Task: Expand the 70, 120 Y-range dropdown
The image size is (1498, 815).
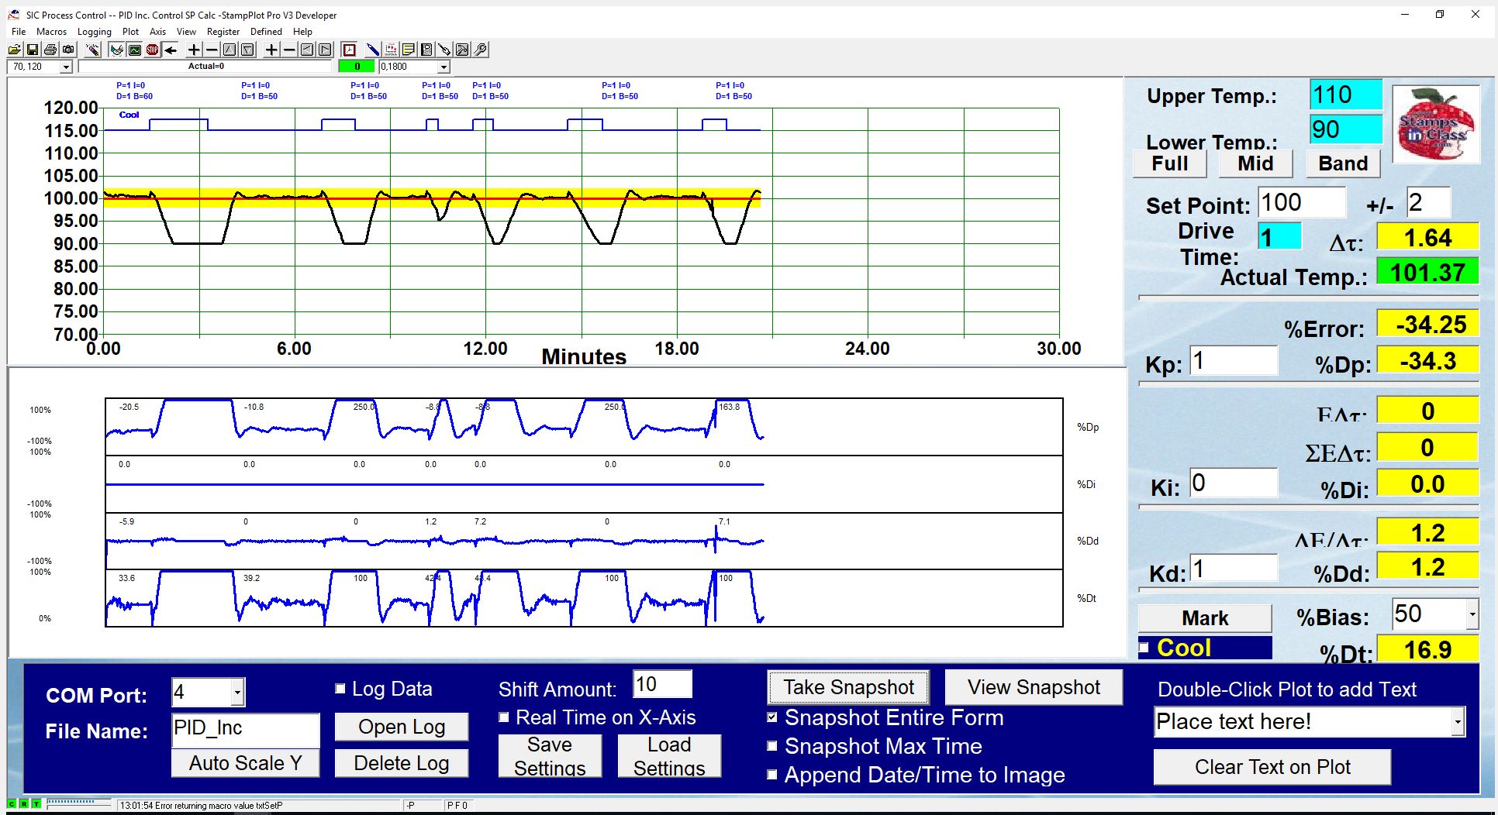Action: [66, 67]
